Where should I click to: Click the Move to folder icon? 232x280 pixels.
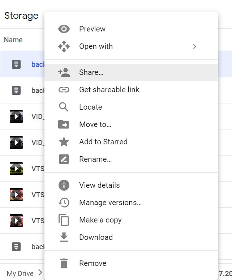pos(64,124)
